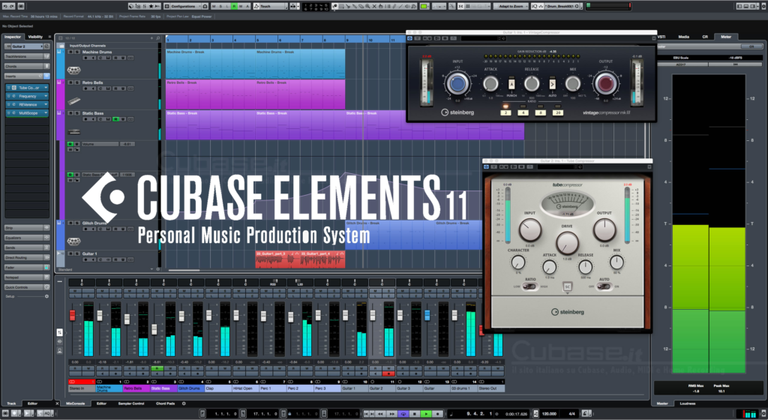
Task: Expand the Tube Compressor insert slot menu
Action: pos(46,88)
